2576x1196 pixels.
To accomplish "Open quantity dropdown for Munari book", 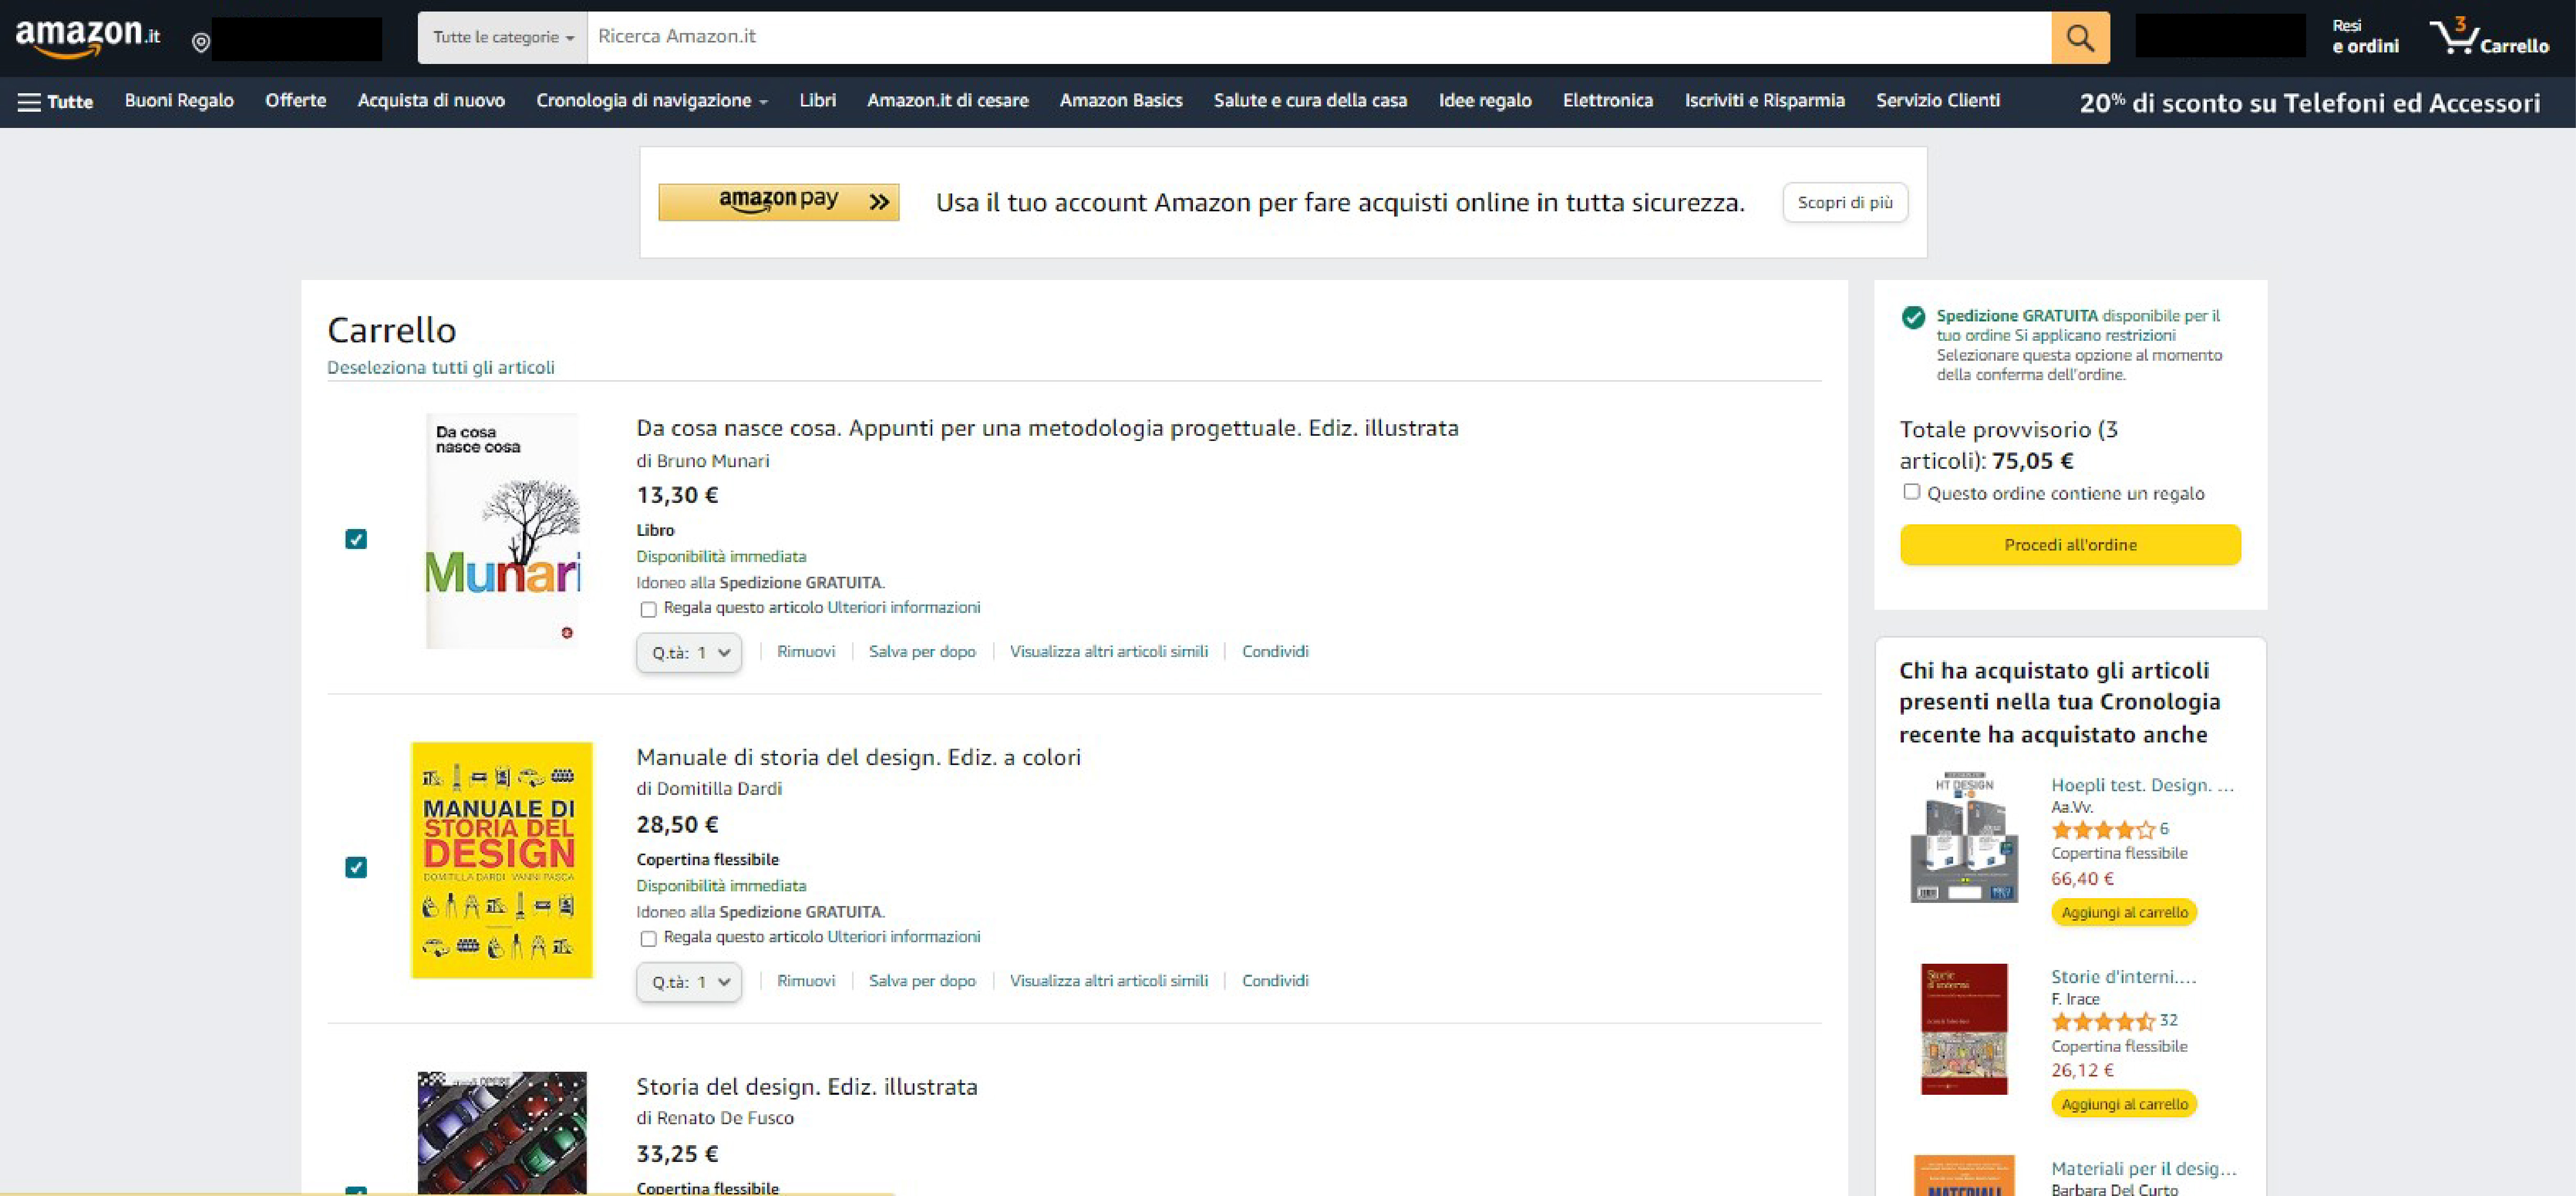I will point(689,653).
